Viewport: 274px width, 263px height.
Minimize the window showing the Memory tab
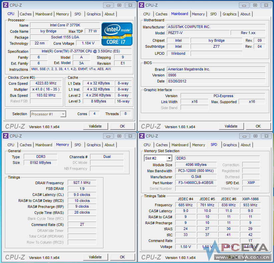(108, 136)
